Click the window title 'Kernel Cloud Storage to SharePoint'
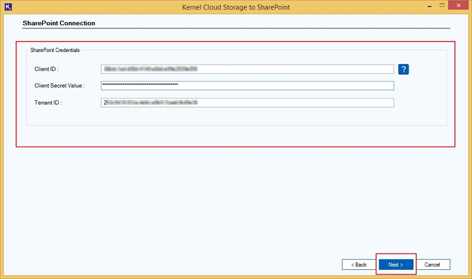This screenshot has width=472, height=279. [236, 7]
